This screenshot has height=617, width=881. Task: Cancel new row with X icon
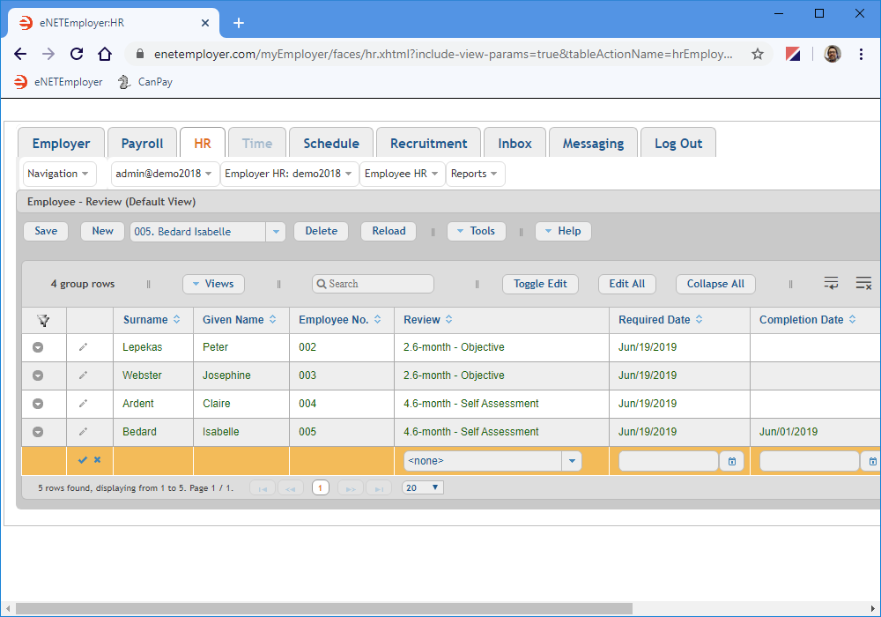click(x=97, y=459)
